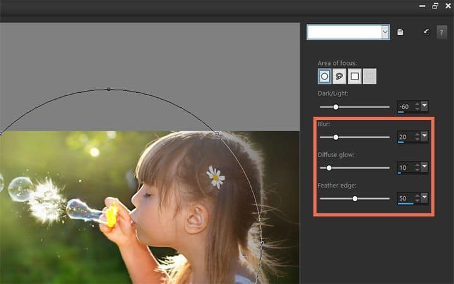Screen dimensions: 454x284
Task: Click the Feather edge value field showing 50
Action: pos(405,198)
